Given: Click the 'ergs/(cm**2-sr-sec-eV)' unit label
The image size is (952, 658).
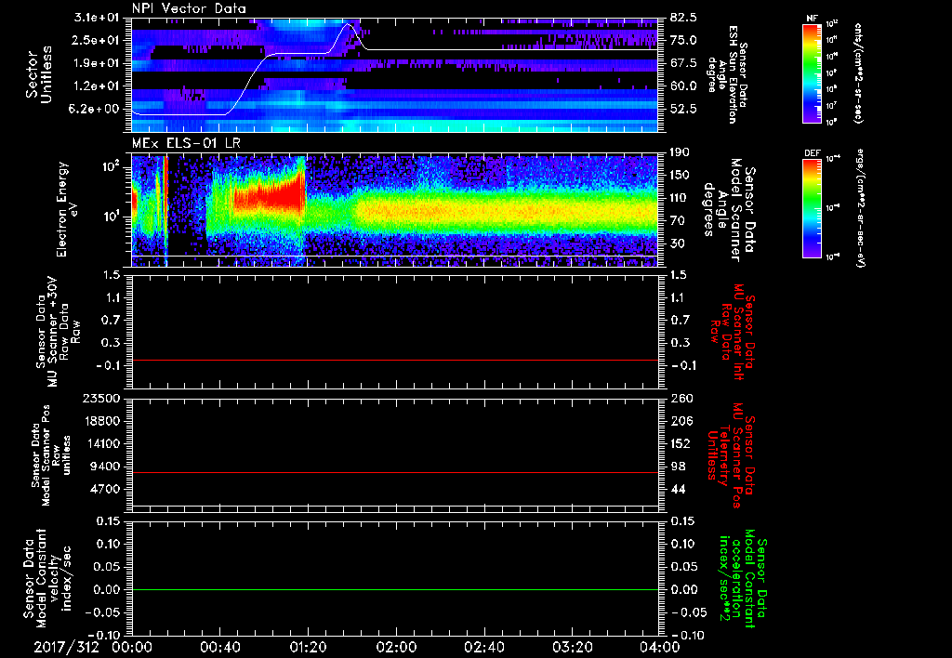Looking at the screenshot, I should tap(860, 207).
